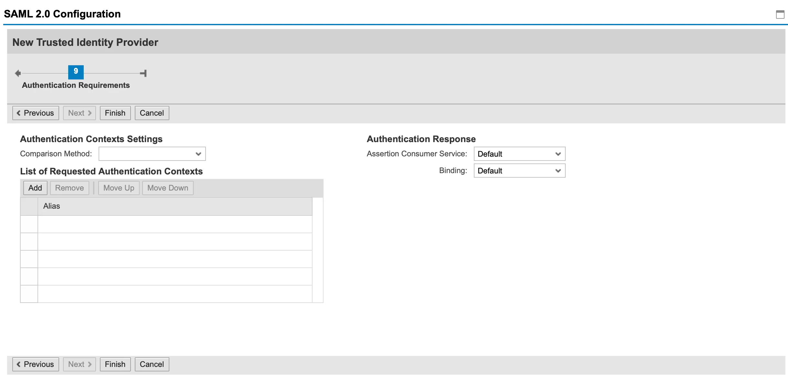
Task: Click the roadmap back arrow icon
Action: click(x=18, y=73)
